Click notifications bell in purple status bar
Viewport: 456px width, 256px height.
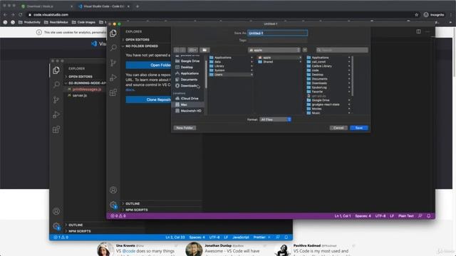(429, 216)
